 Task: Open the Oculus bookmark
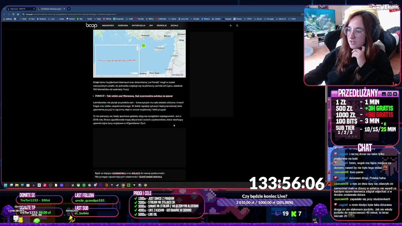(x=61, y=19)
